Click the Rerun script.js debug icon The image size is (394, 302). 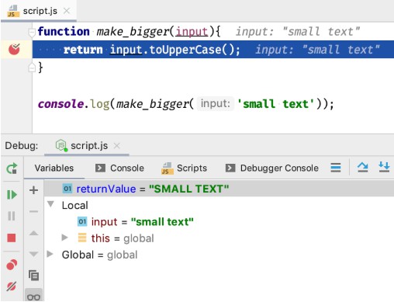[12, 168]
